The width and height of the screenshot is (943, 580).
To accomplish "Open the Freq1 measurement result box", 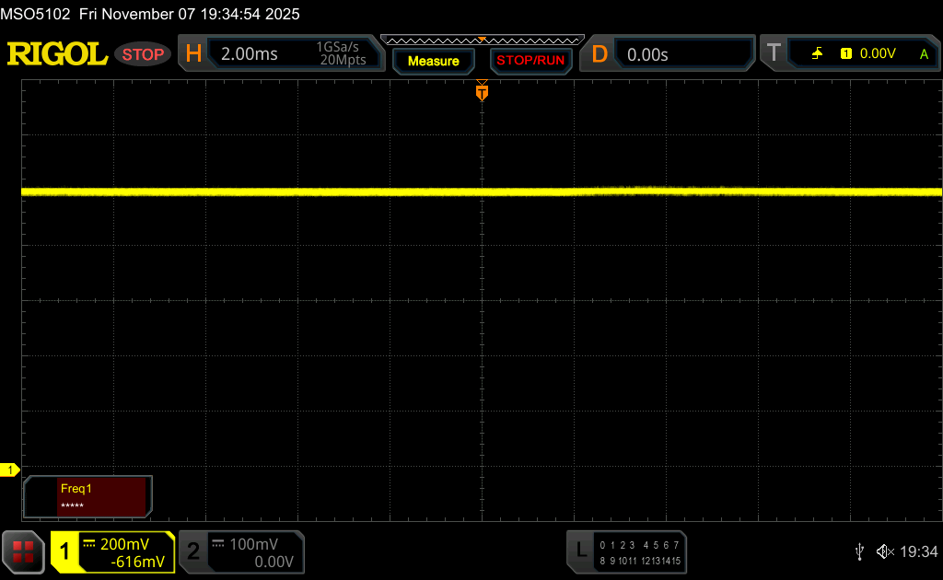I will click(87, 496).
